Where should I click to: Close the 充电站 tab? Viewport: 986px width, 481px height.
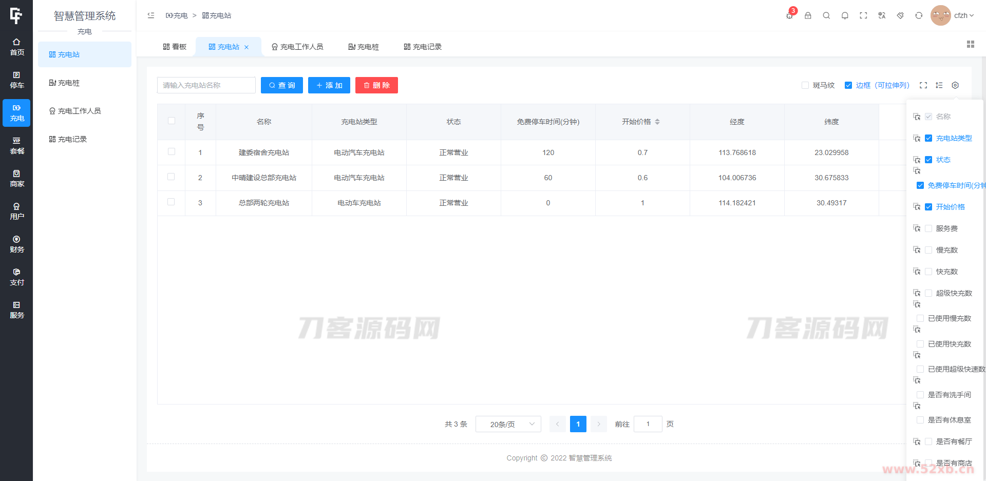246,47
